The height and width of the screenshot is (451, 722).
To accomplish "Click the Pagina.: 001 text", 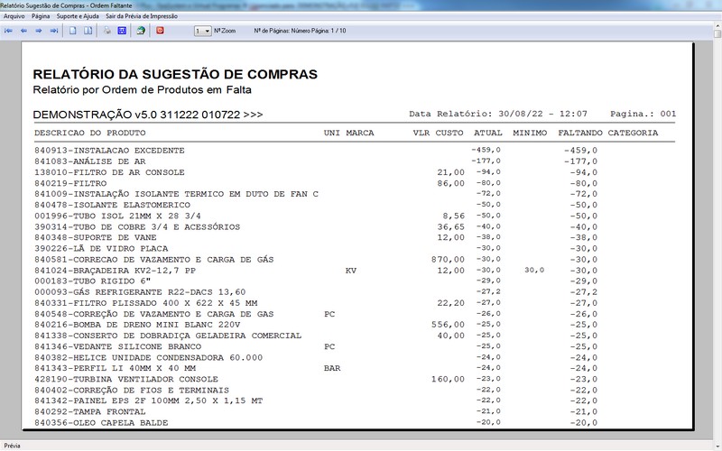I will pos(643,114).
